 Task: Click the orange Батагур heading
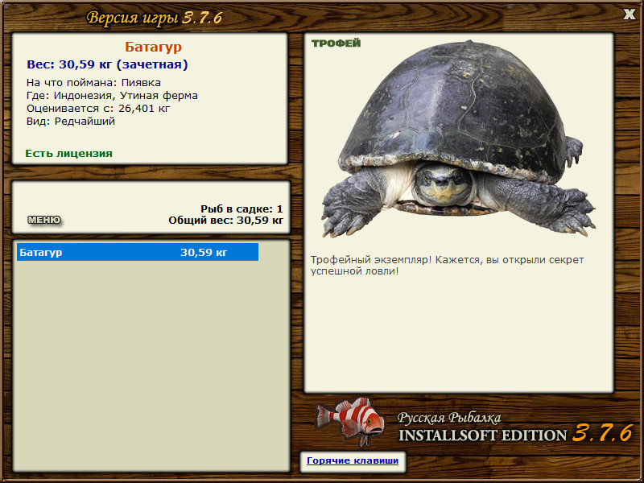(153, 47)
